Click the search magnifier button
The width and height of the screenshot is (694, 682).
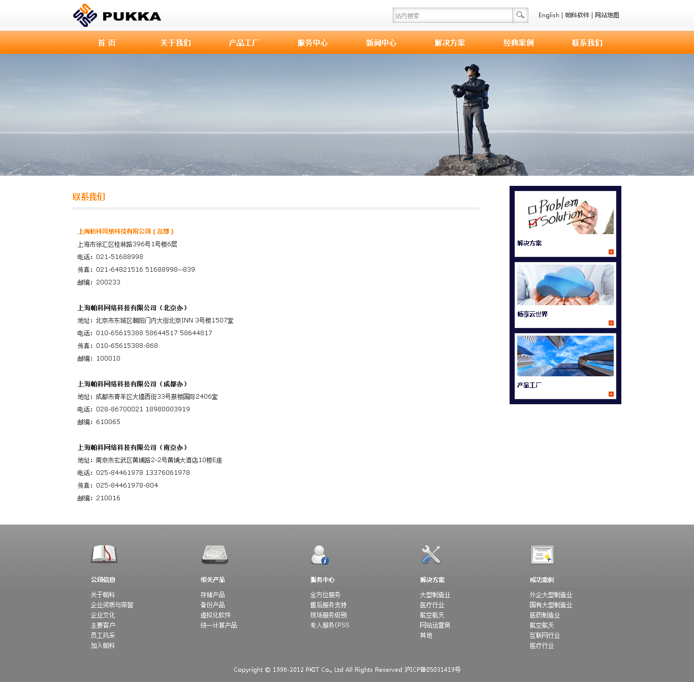click(520, 15)
